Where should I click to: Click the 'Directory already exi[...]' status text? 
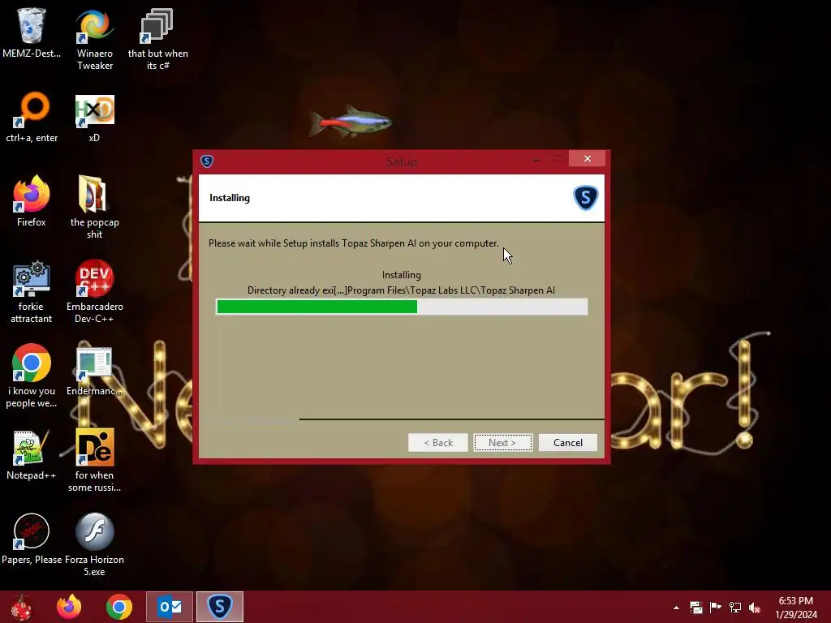click(401, 290)
